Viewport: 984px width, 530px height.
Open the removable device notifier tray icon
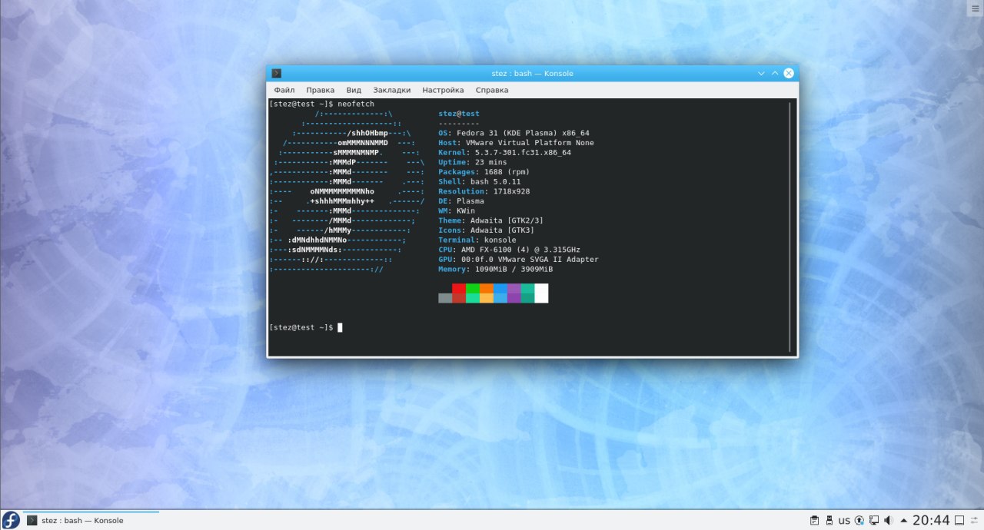[829, 520]
